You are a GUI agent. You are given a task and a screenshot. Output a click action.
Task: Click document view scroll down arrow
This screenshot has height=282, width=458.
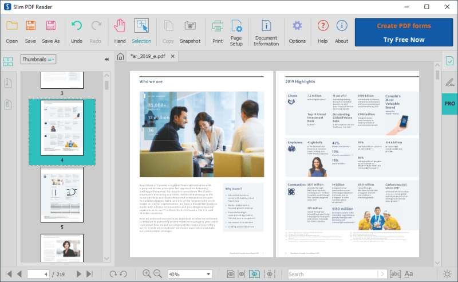pos(437,263)
